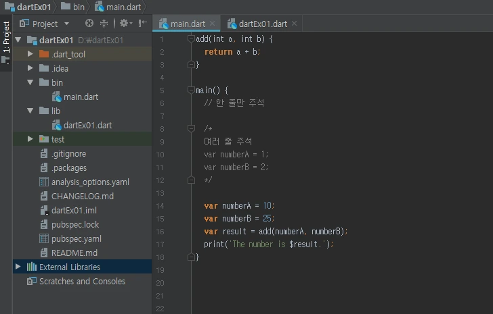Screen dimensions: 493x314
Task: Open main.dart in the project tree
Action: point(82,97)
